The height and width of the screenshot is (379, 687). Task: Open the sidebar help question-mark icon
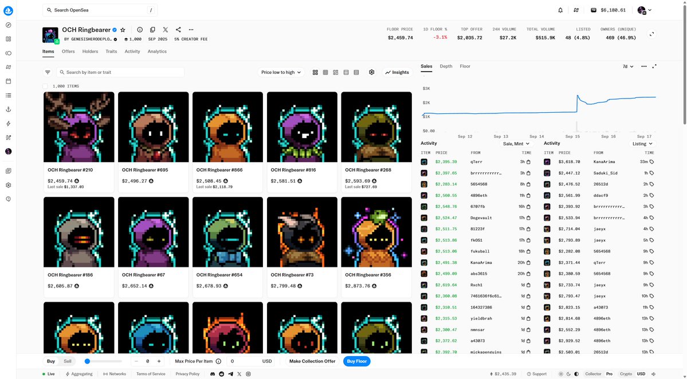click(x=9, y=199)
